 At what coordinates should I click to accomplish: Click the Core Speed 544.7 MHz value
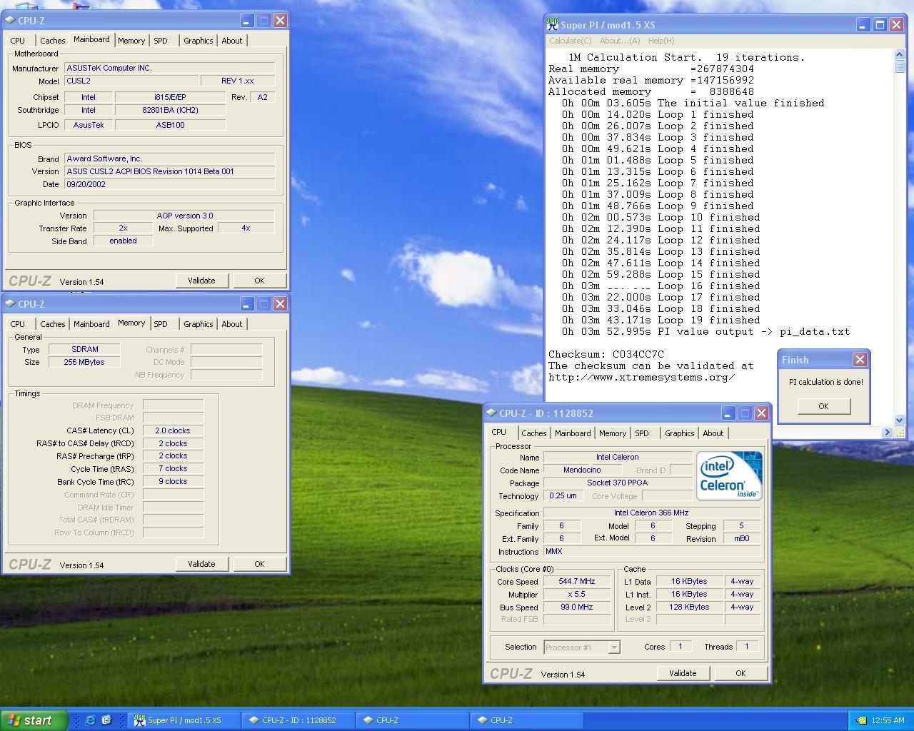tap(577, 581)
